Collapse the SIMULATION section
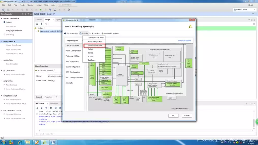Viewport: 258px width, 145px height. click(x=2, y=60)
